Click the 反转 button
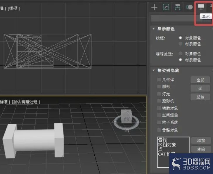 pos(200,97)
